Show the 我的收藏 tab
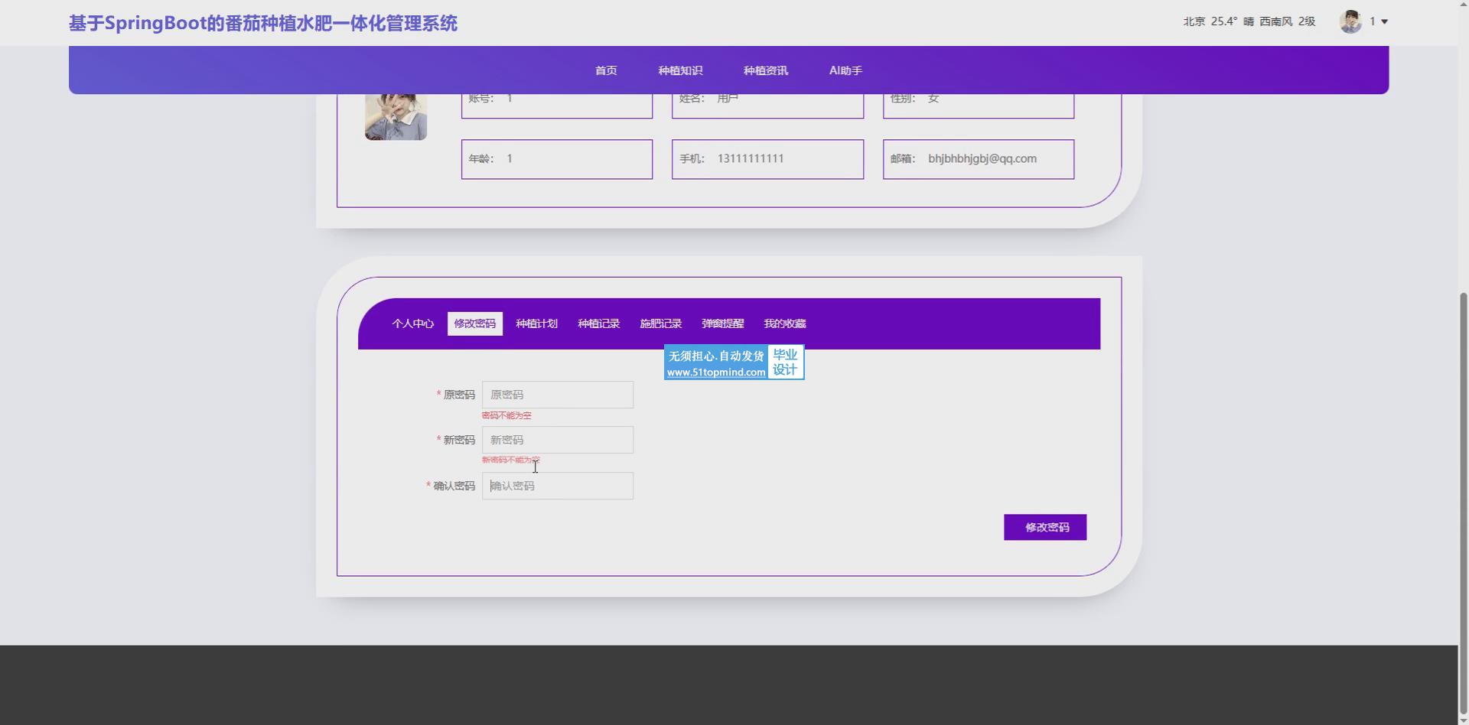 pyautogui.click(x=784, y=323)
